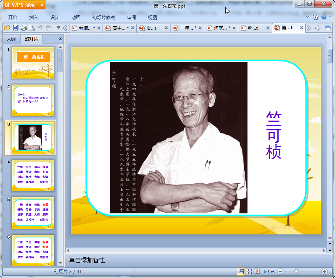335x278 pixels.
Task: Open the 开始 menu
Action: [x=13, y=18]
